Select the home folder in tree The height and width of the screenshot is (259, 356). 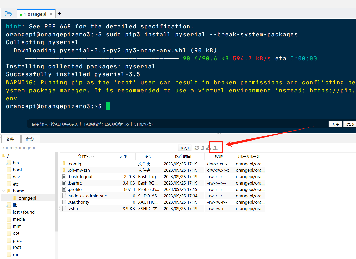[x=18, y=191]
